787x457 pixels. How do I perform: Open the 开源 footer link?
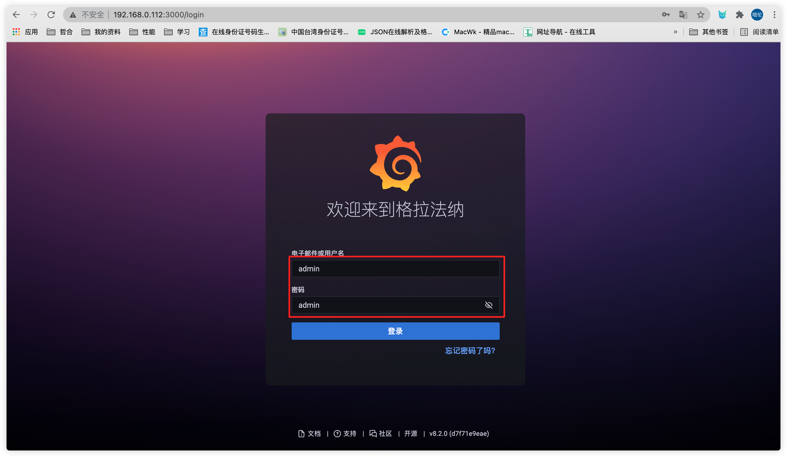tap(411, 434)
